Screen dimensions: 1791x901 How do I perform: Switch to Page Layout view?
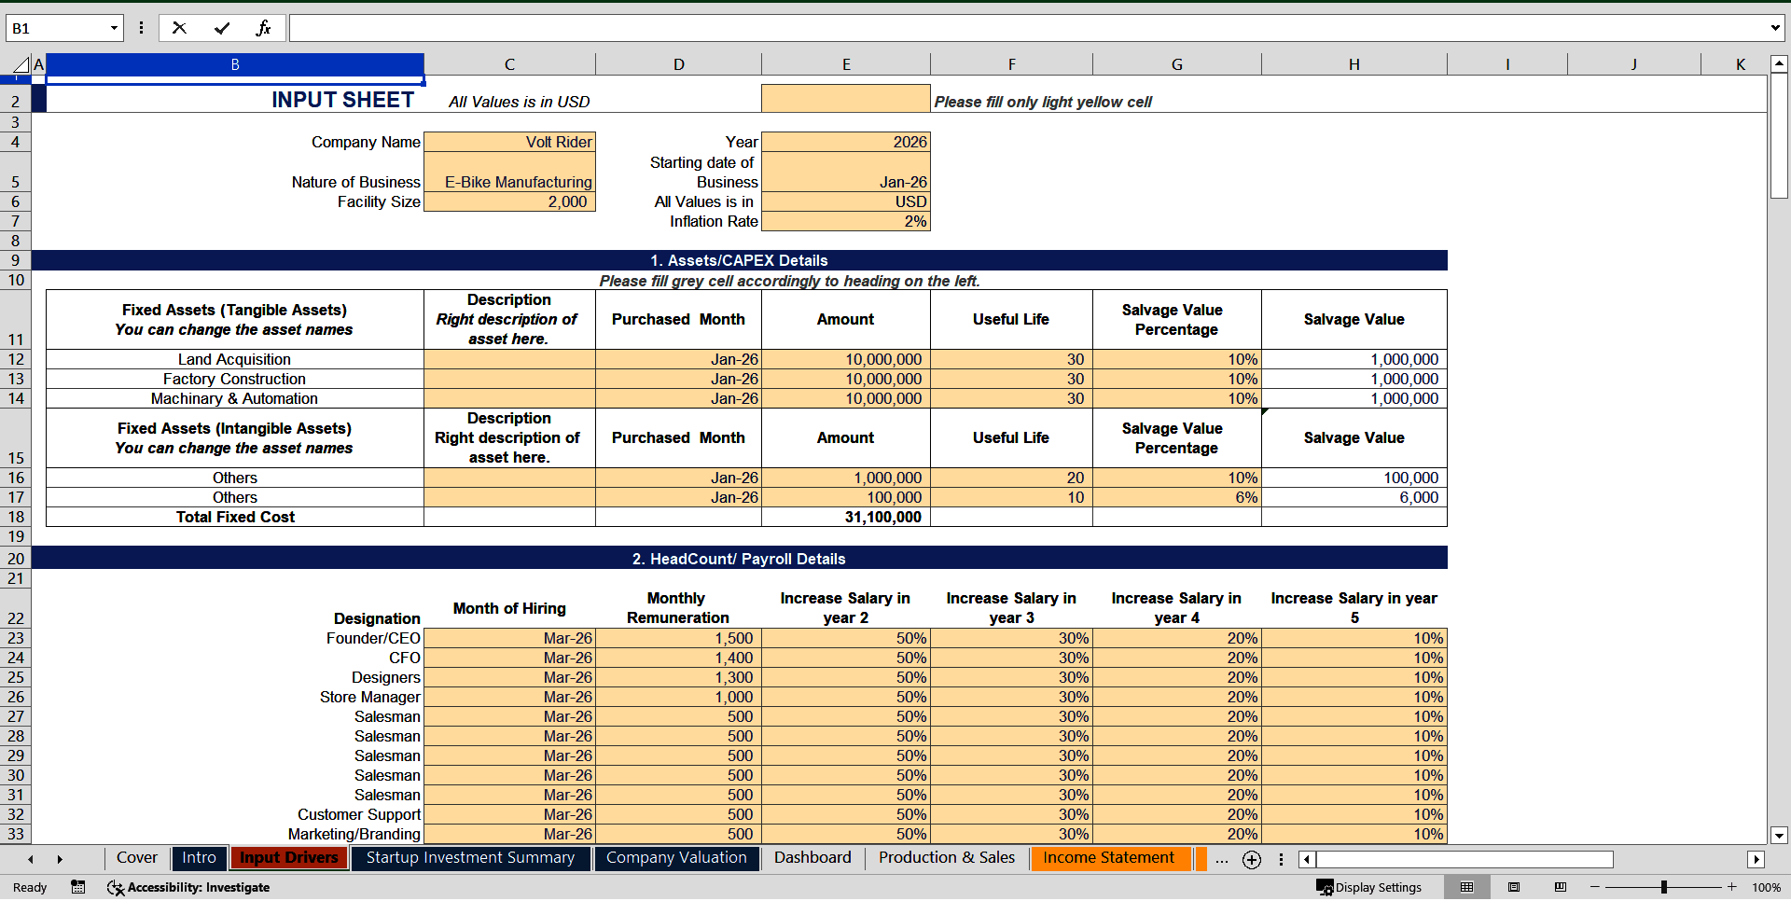tap(1514, 887)
